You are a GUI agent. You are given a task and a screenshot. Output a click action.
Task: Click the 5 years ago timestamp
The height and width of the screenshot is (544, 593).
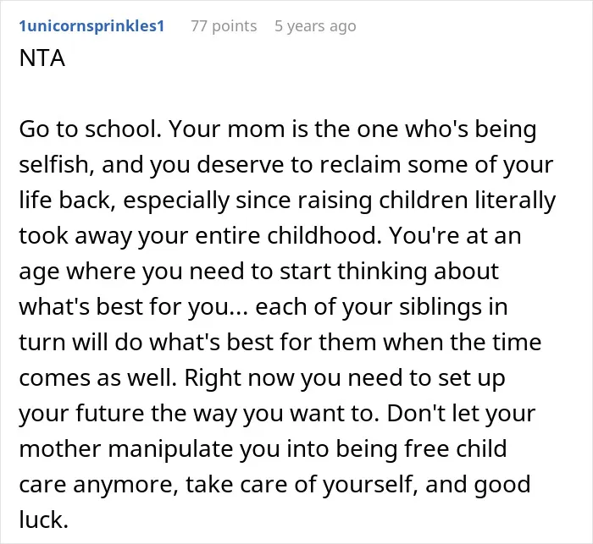pos(315,26)
